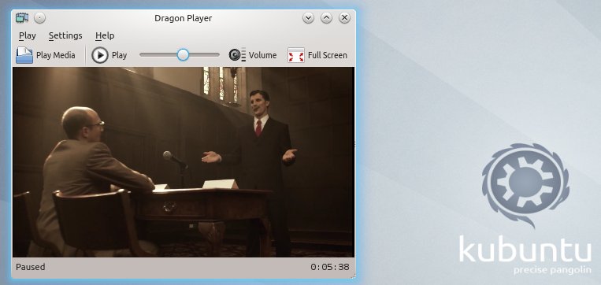This screenshot has height=285, width=601.
Task: Click the seek slider handle
Action: pyautogui.click(x=183, y=55)
